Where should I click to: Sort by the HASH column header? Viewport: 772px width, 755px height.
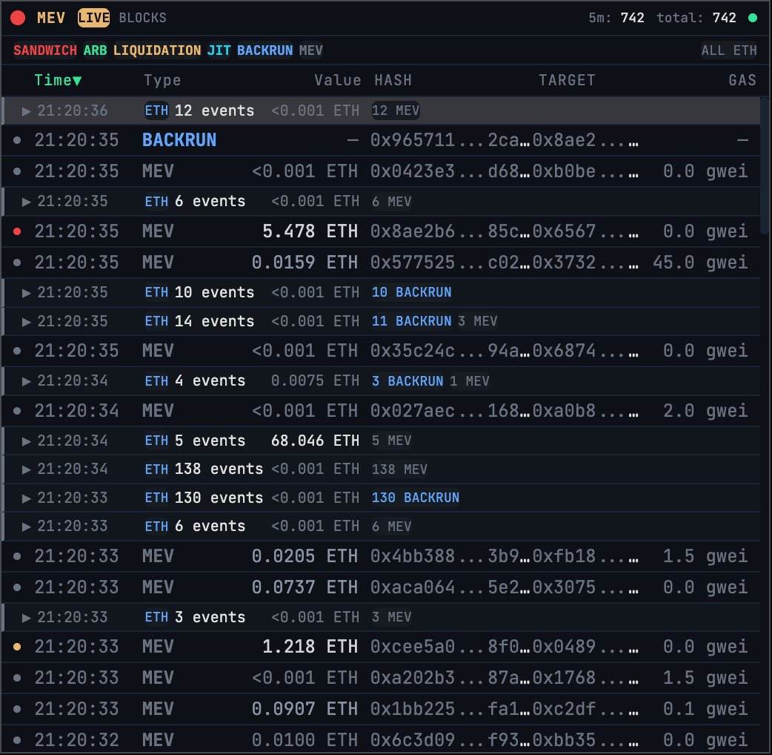click(x=393, y=80)
